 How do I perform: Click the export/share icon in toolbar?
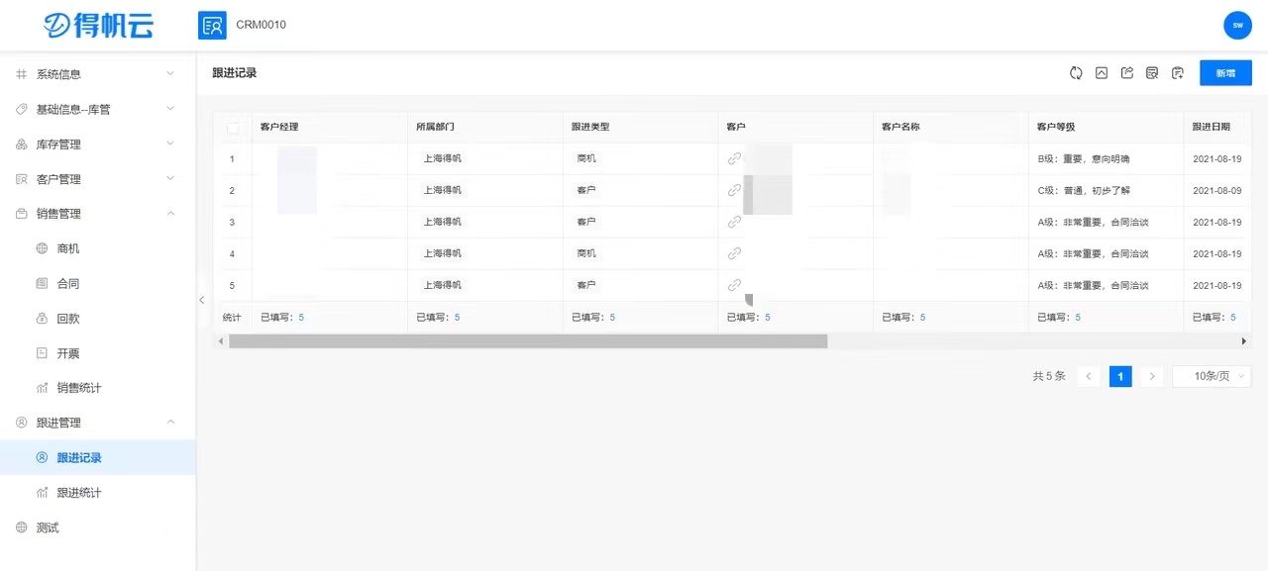(1127, 72)
